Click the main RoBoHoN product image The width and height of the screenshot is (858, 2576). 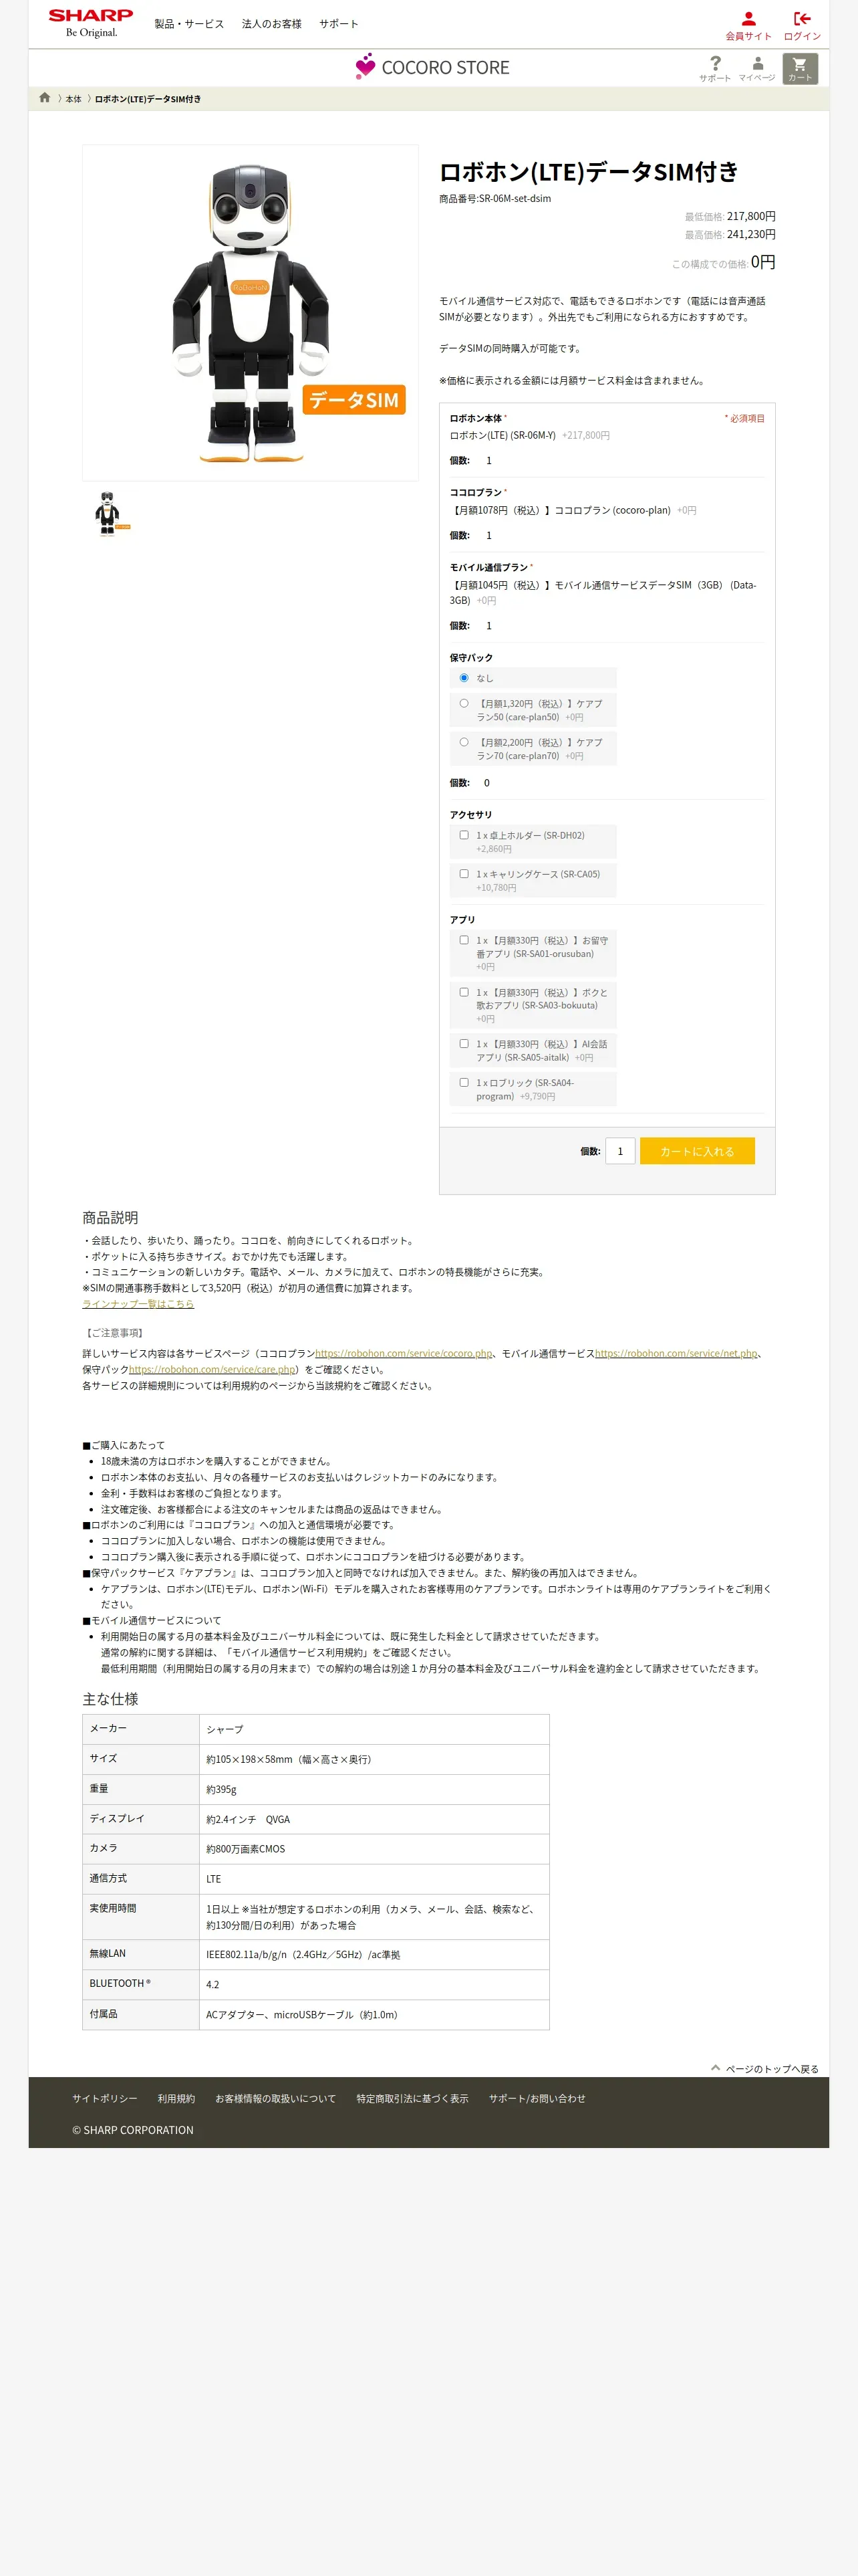(x=250, y=313)
